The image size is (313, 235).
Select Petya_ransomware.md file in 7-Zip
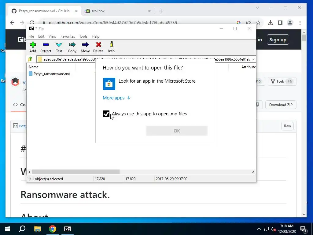pos(50,73)
